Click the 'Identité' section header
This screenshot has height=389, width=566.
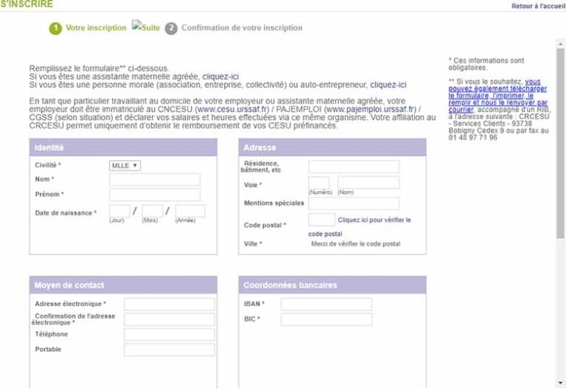(123, 147)
